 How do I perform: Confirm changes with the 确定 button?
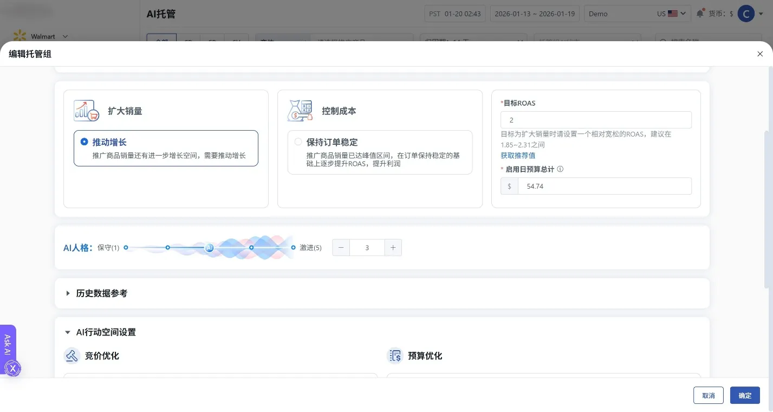point(744,395)
